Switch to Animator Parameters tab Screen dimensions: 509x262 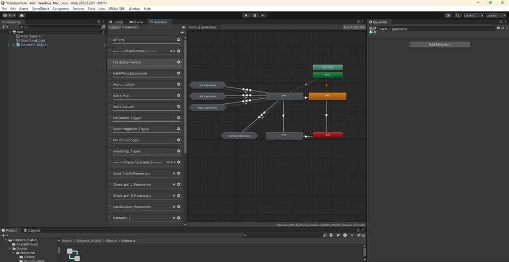tap(131, 27)
